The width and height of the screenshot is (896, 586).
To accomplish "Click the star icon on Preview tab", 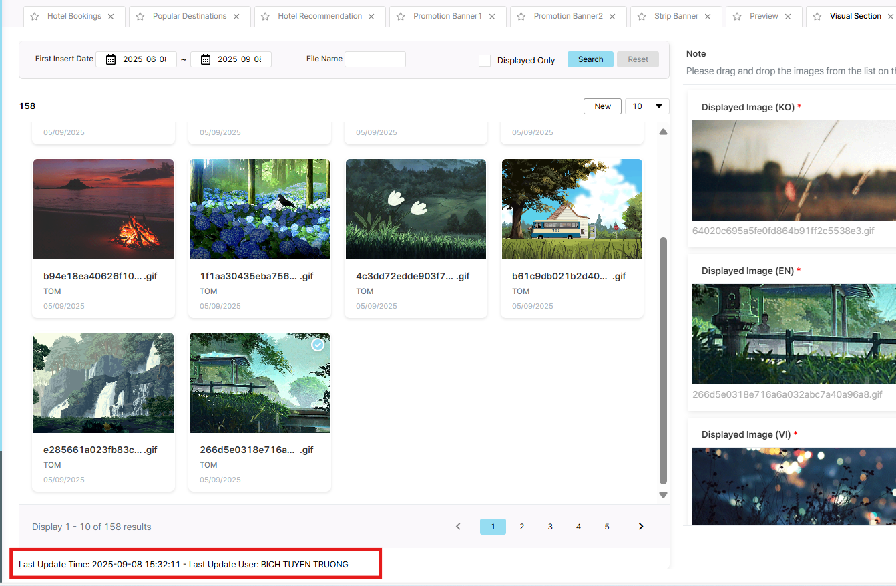I will 738,17.
